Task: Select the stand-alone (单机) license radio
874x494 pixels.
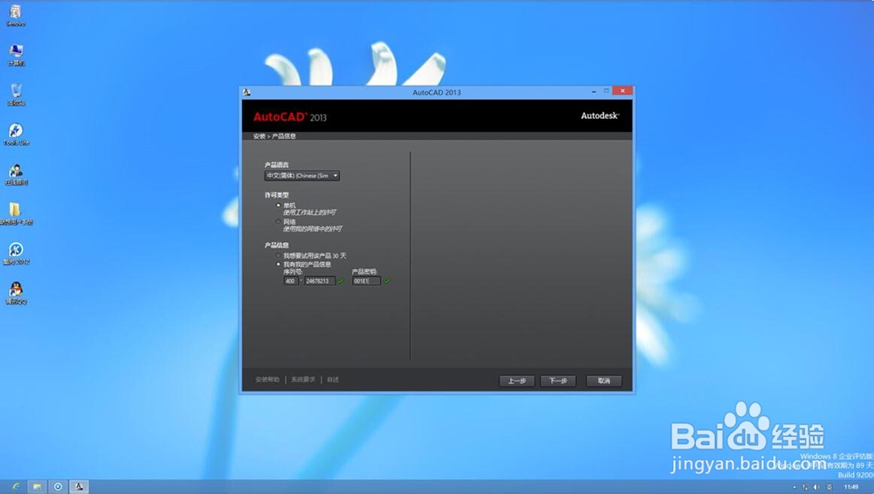Action: click(278, 205)
